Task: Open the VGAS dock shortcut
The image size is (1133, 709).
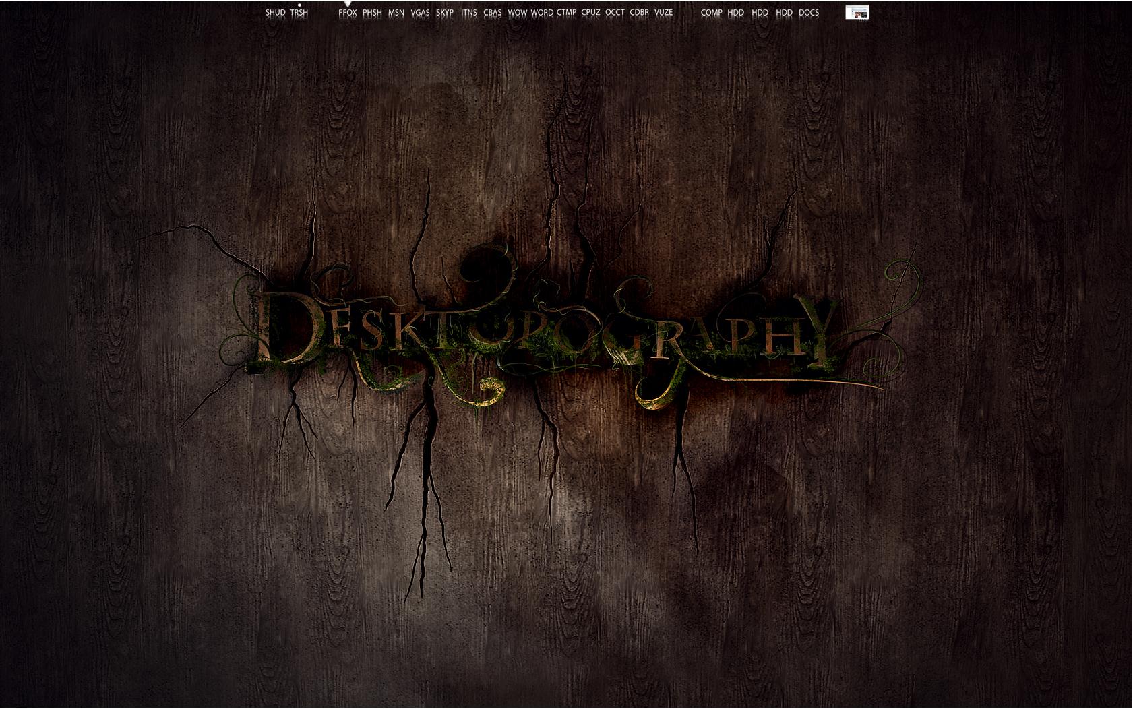Action: click(420, 13)
